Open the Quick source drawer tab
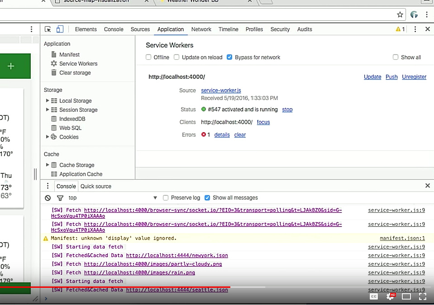Image resolution: width=434 pixels, height=305 pixels. [x=96, y=186]
